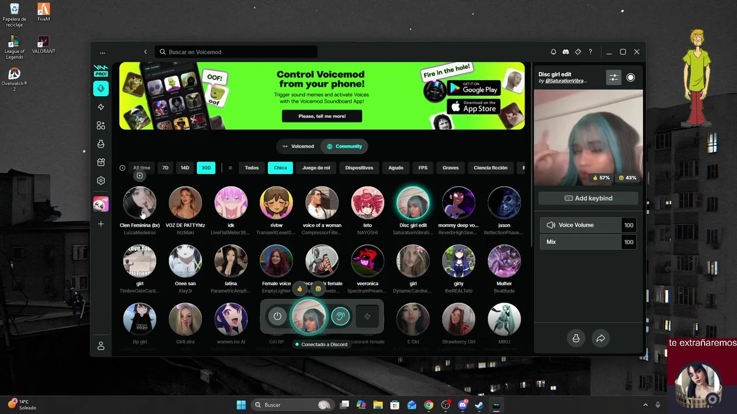Open the apps grid sidebar icon

pos(101,125)
